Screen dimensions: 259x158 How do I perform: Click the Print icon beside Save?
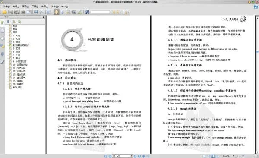16,12
